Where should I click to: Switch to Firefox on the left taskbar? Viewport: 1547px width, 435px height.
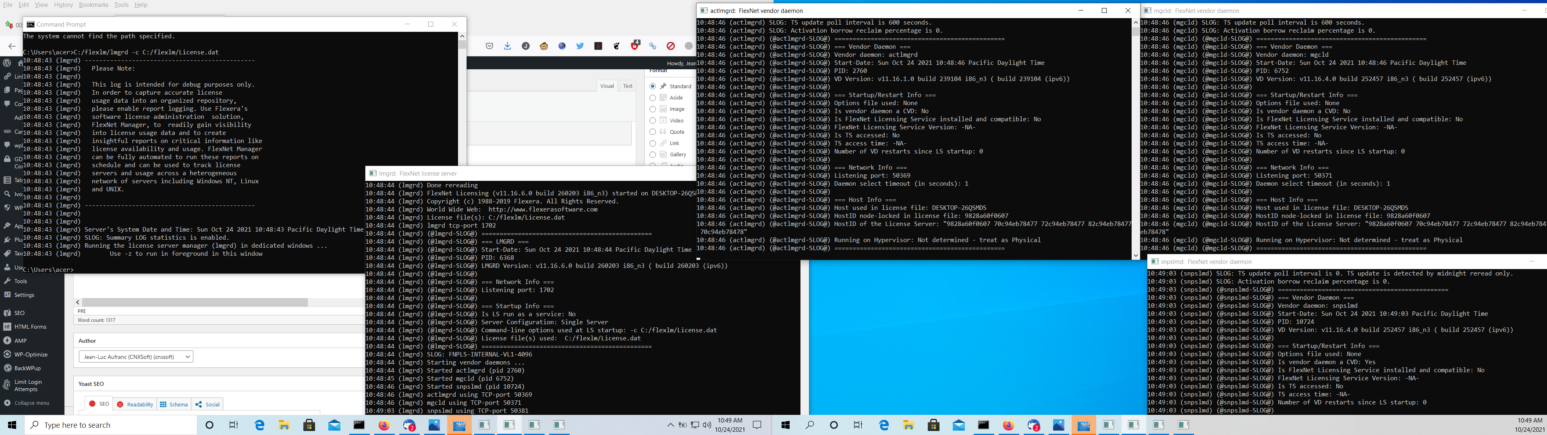coord(384,425)
